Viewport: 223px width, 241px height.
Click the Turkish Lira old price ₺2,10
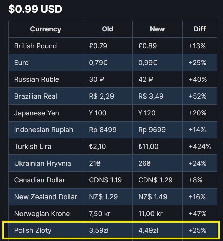[x=97, y=147]
